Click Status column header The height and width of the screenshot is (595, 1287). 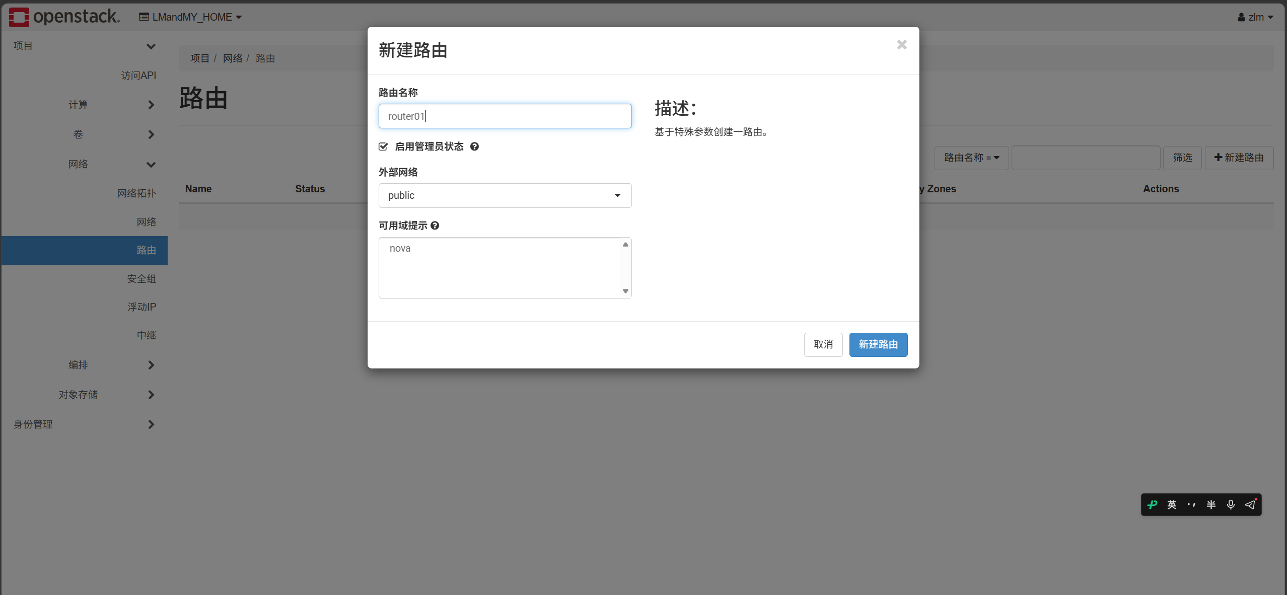click(310, 189)
